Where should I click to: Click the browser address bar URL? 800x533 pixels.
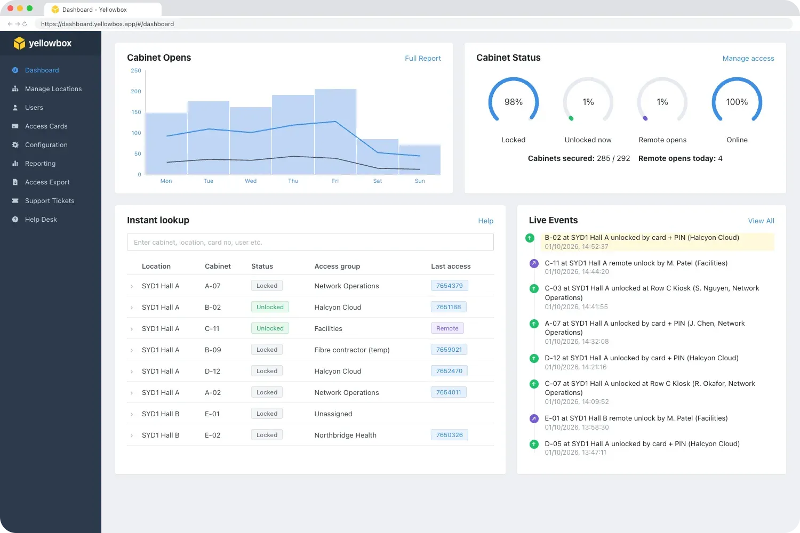[107, 24]
